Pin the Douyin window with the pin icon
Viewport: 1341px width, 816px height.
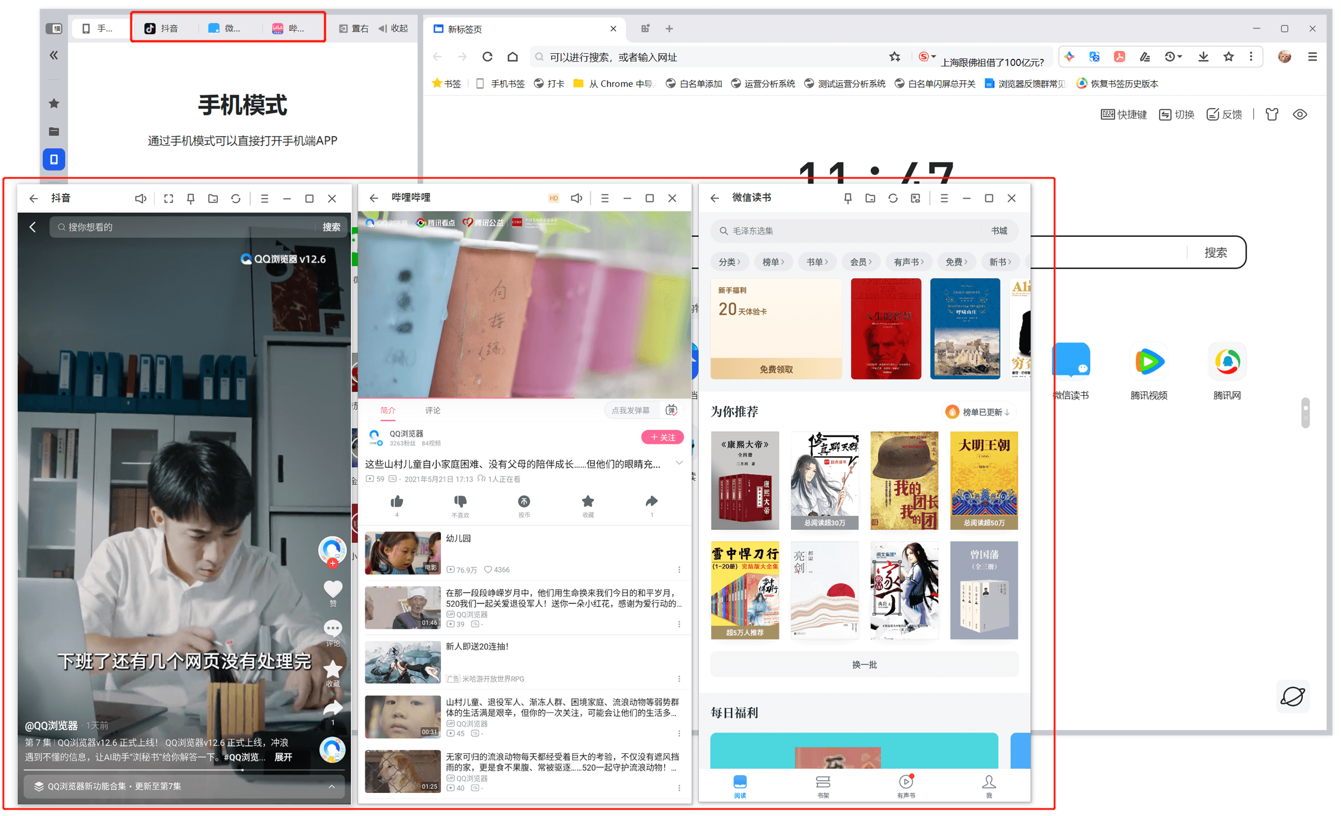[x=191, y=199]
